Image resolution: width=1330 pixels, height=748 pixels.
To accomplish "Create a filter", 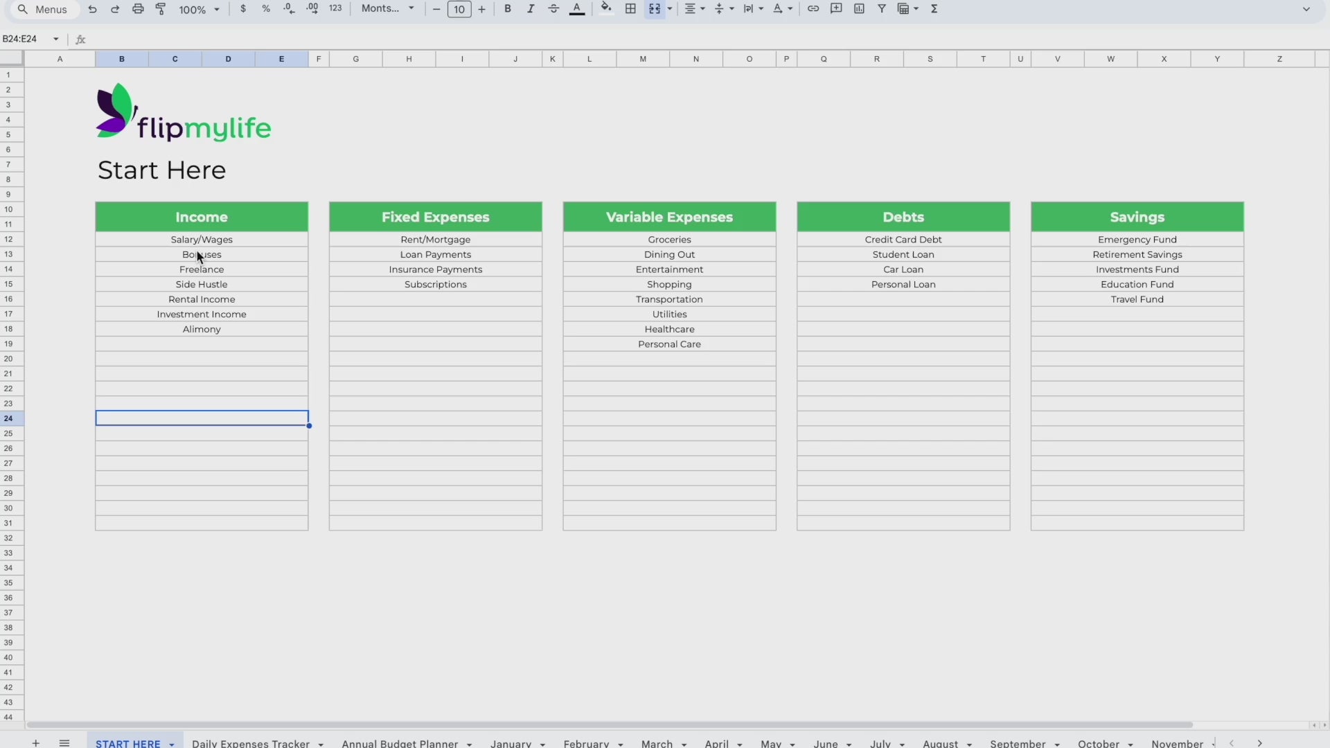I will coord(882,9).
